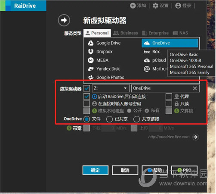Screen dimensions: 216x194
Task: Choose OneDrive Basic from the popup
Action: 184,55
